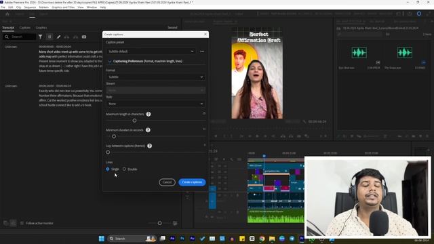Collapse the Captioning Preferences section chevron
This screenshot has height=244, width=434.
click(110, 62)
